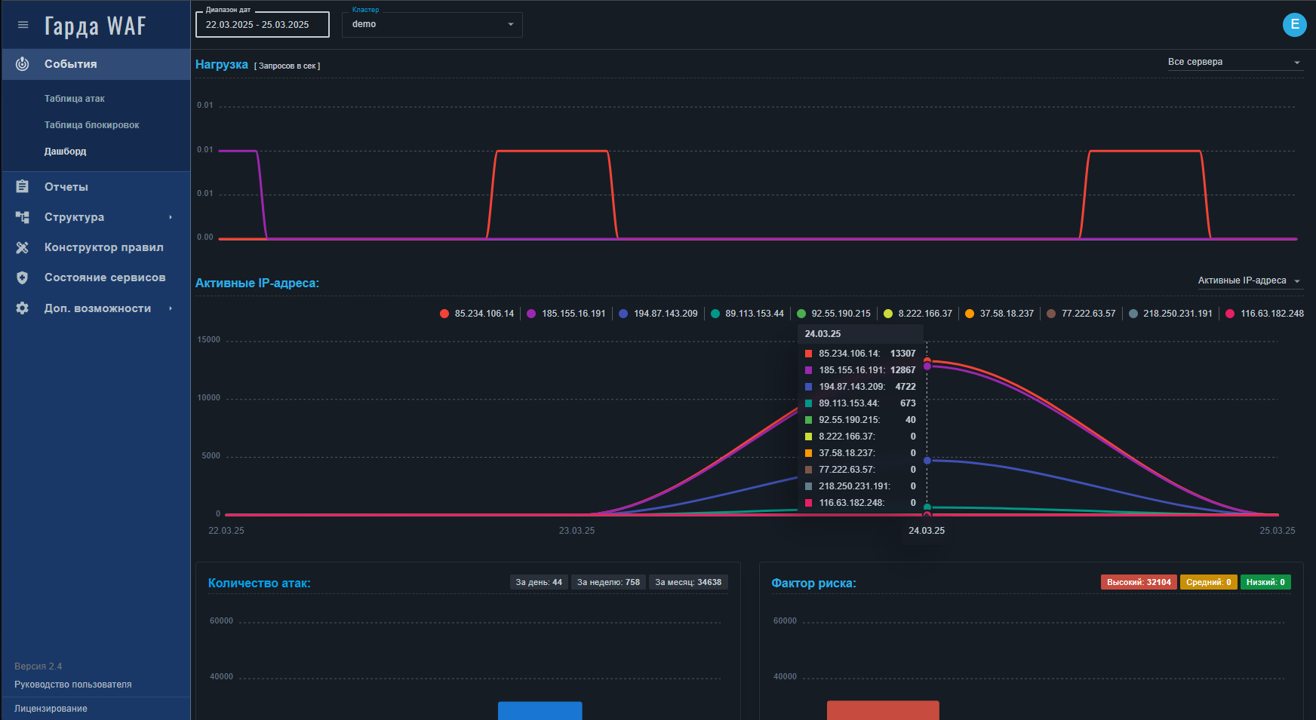Hide the 116.63.182.248 legend series
1316x720 pixels.
(x=1265, y=314)
